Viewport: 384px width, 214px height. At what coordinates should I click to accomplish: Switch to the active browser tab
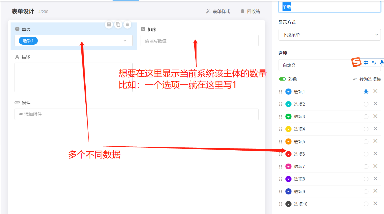(126, 1)
